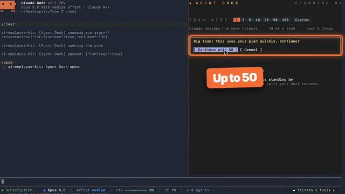Viewport: 345px width, 194px height.
Task: Choose team size 10
Action: point(258,20)
